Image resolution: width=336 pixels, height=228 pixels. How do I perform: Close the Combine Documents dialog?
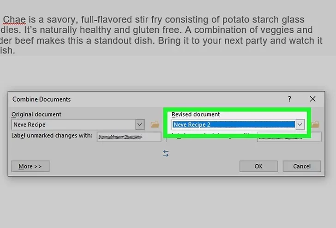312,99
